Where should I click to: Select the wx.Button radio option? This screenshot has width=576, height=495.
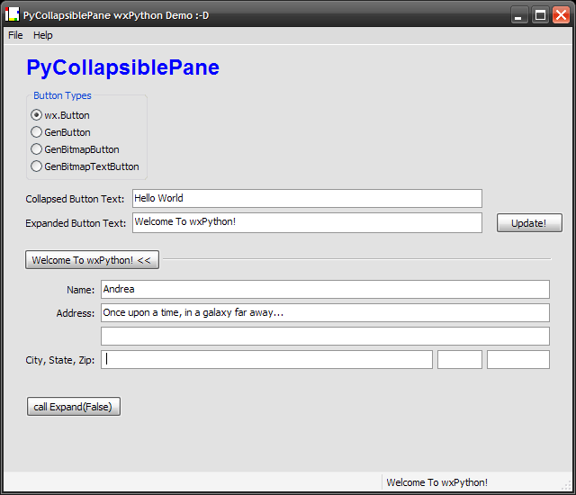[37, 115]
